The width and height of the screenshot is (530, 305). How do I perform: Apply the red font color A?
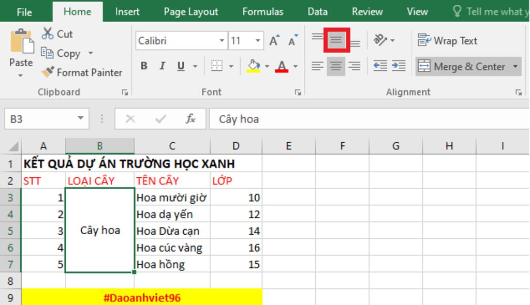[x=282, y=66]
